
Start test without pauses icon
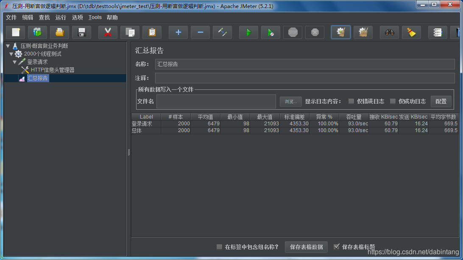pyautogui.click(x=271, y=32)
